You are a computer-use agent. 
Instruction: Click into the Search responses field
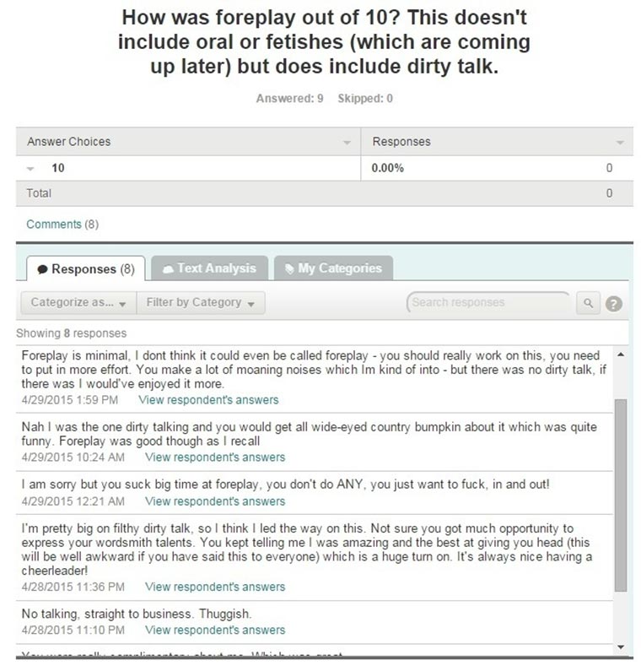click(x=487, y=302)
